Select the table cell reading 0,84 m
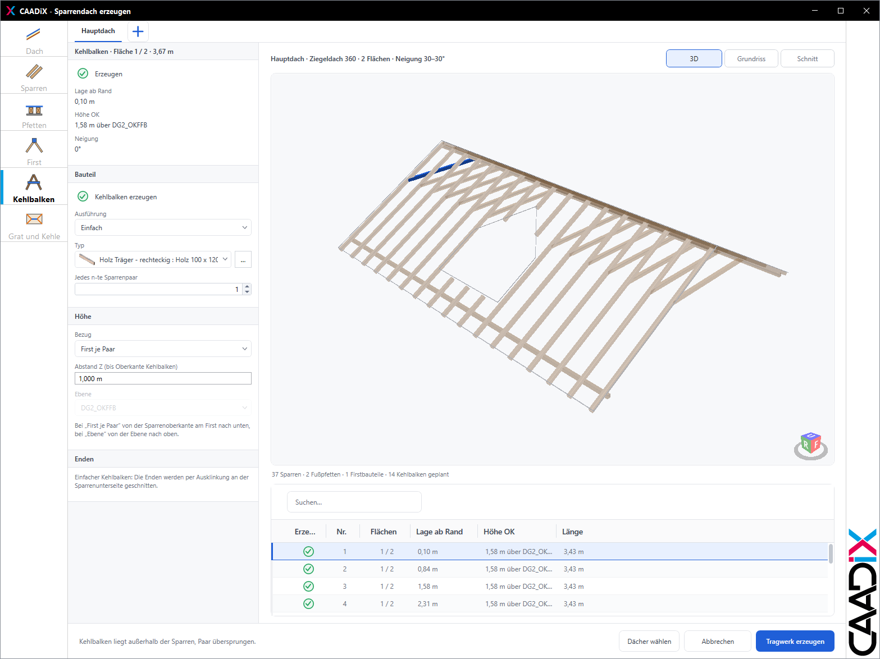 [x=428, y=569]
